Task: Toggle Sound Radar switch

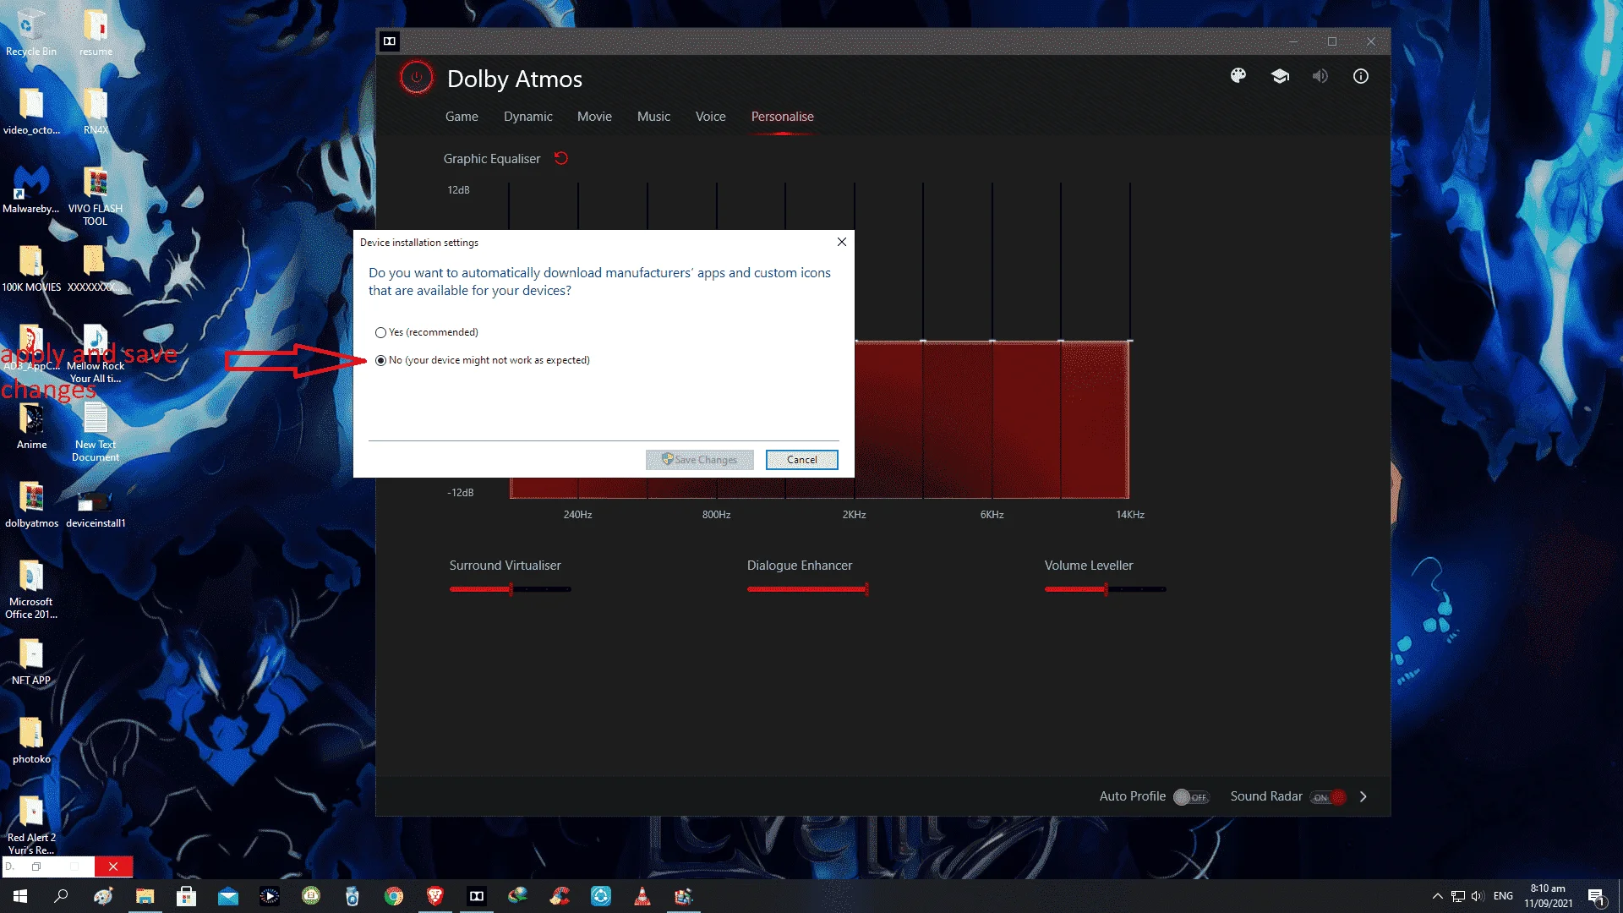Action: 1329,796
